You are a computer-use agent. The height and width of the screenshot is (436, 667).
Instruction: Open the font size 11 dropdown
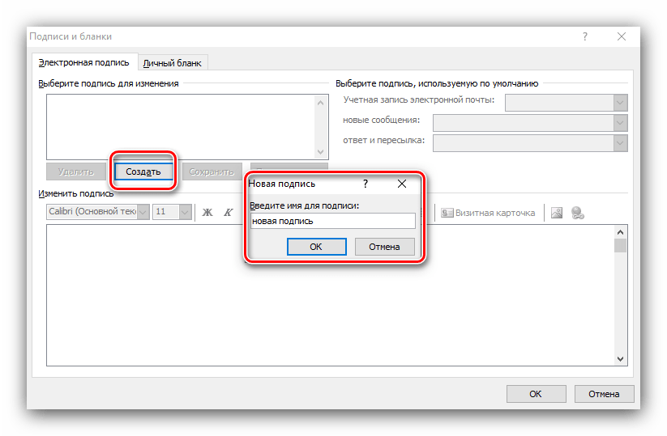point(185,212)
